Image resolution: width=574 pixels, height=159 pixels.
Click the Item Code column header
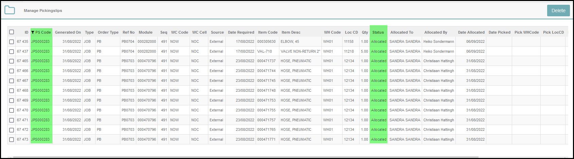click(x=268, y=32)
